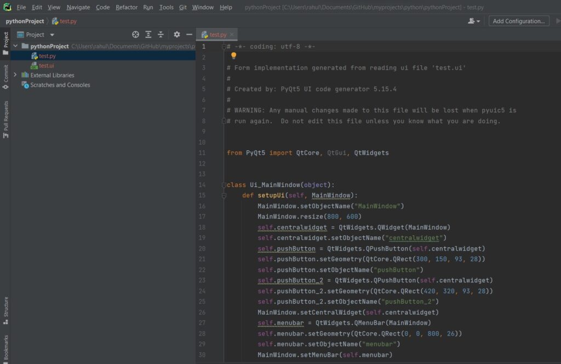Click the Add Configuration button
This screenshot has width=561, height=364.
pyautogui.click(x=518, y=21)
